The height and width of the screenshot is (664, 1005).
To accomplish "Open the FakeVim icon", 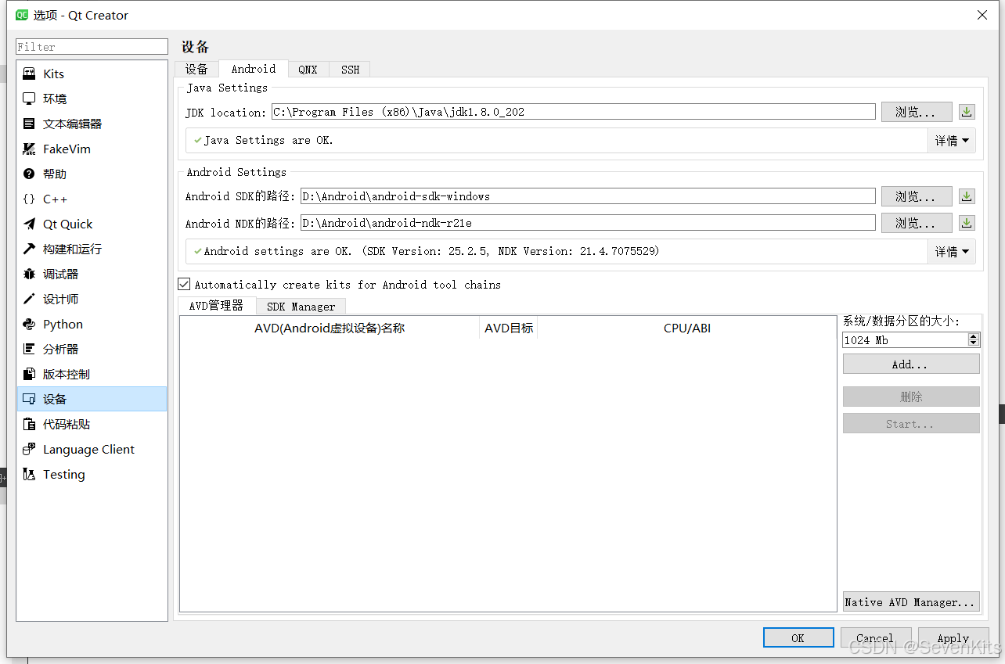I will 29,149.
